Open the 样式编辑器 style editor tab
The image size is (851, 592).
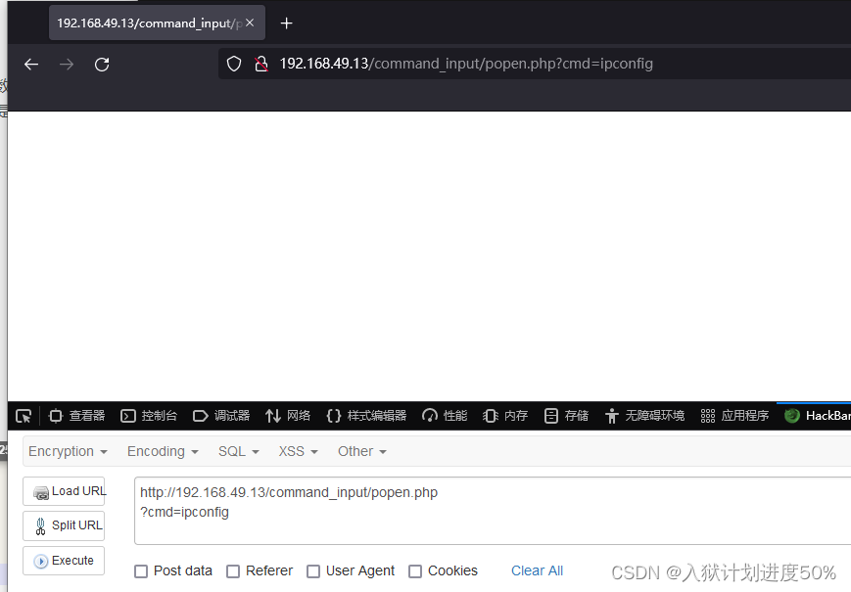pyautogui.click(x=366, y=416)
